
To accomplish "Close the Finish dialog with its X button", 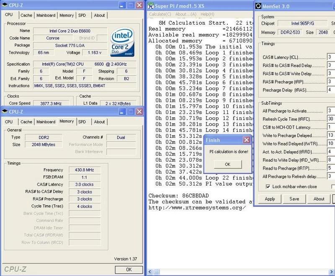I will 247,140.
